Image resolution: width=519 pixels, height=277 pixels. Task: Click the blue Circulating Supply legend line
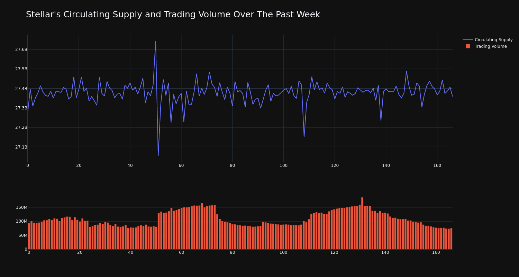click(468, 40)
